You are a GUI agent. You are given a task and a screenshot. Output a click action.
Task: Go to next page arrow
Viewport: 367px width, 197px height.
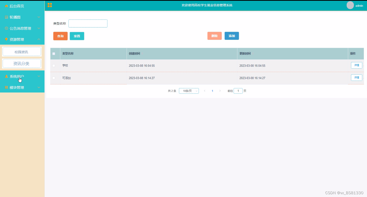click(x=220, y=91)
